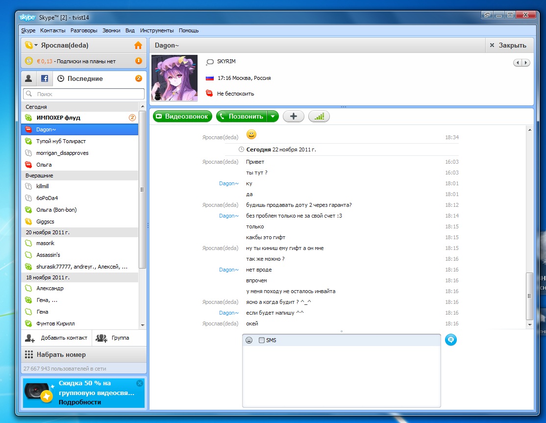Open the emoticon picker in message box
Screen dimensions: 546x423
click(249, 340)
